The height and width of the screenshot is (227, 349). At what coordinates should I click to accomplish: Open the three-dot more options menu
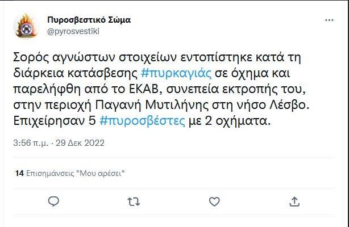[x=329, y=20]
